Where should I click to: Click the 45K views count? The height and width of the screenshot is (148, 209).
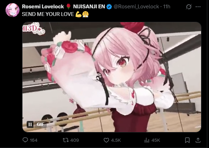click(156, 140)
